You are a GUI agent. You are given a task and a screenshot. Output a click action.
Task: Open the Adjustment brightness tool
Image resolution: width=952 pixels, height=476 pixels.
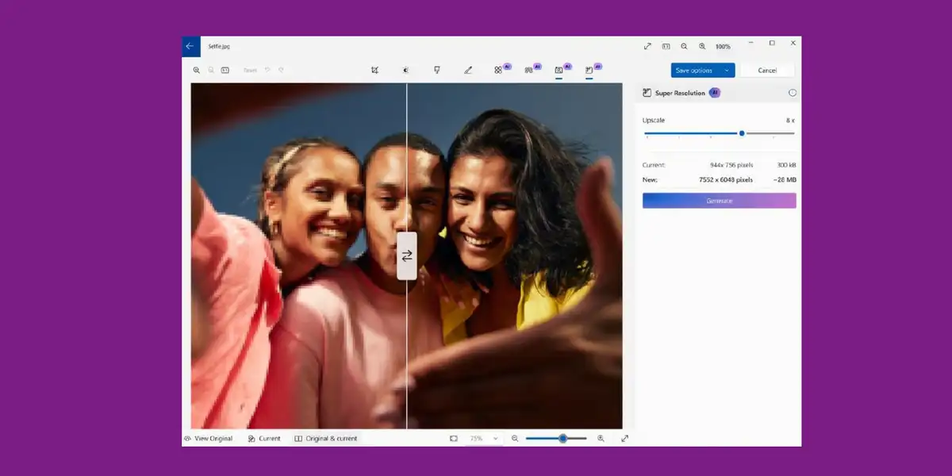pos(405,70)
